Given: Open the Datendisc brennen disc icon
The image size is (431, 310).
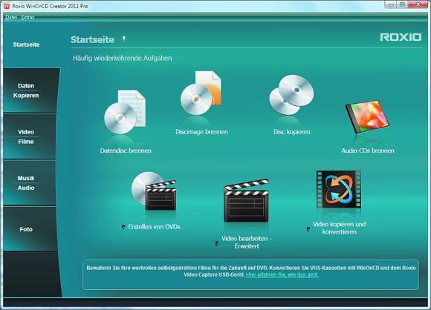Looking at the screenshot, I should [125, 112].
